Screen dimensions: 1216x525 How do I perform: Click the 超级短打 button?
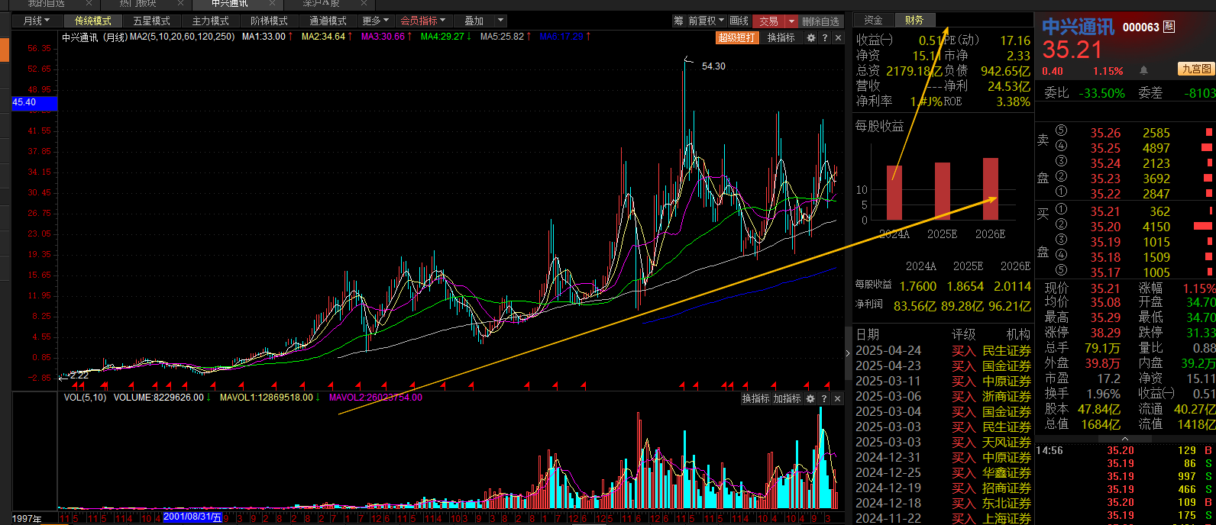[x=736, y=37]
